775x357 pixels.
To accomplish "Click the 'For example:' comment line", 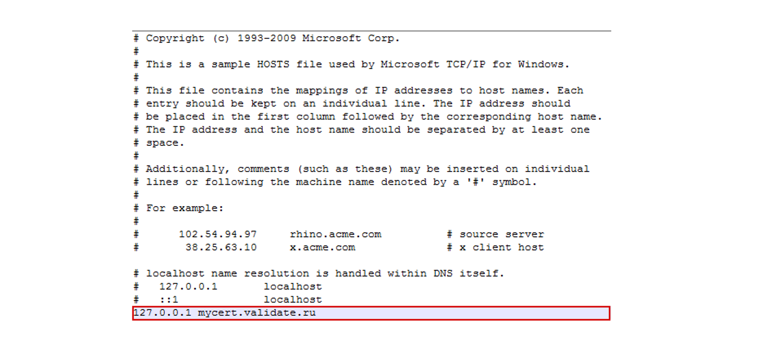I will (x=184, y=208).
